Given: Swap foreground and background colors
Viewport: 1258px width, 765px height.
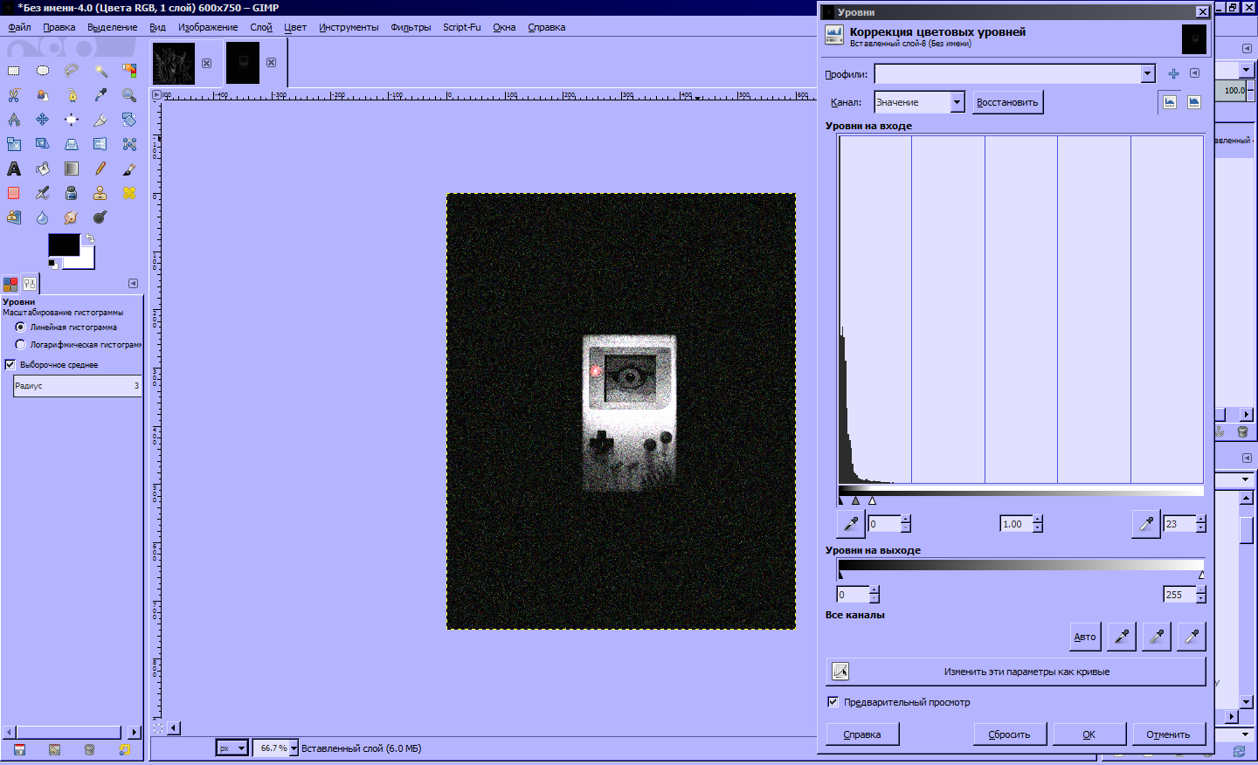Looking at the screenshot, I should [x=89, y=238].
